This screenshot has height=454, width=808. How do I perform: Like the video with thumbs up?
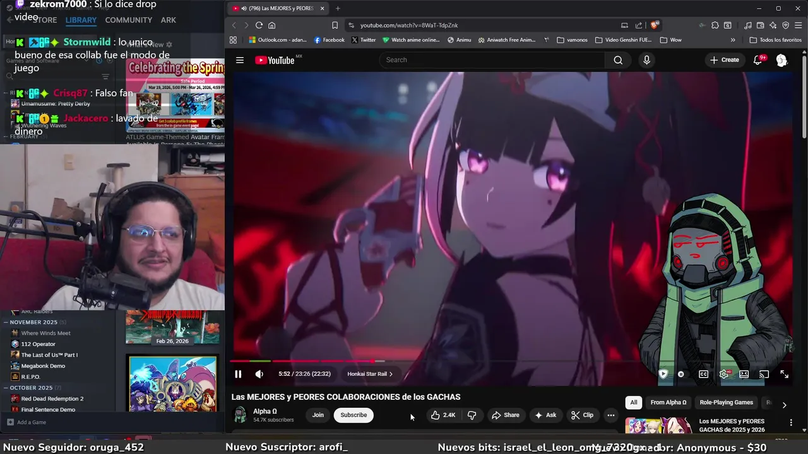[443, 415]
